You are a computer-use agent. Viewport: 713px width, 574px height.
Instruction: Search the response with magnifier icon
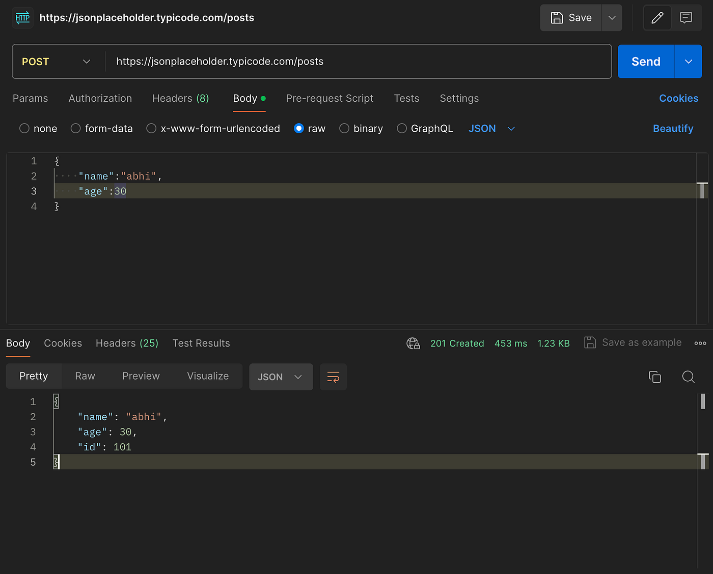(688, 377)
